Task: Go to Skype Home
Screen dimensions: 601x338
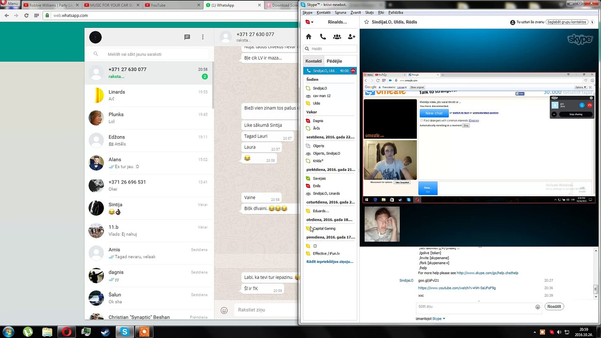Action: click(308, 37)
